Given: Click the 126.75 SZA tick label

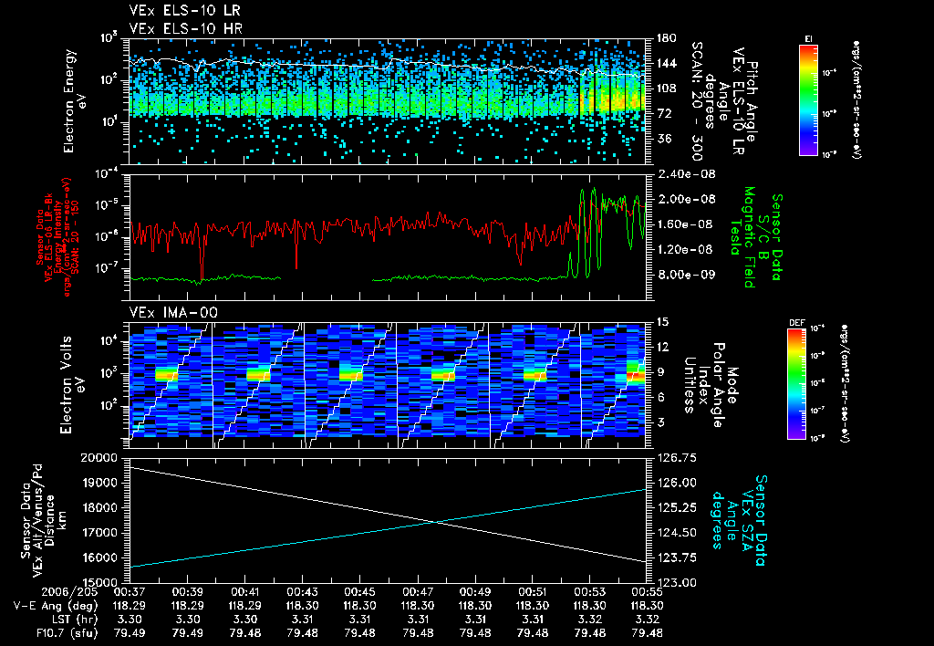Looking at the screenshot, I should point(676,458).
